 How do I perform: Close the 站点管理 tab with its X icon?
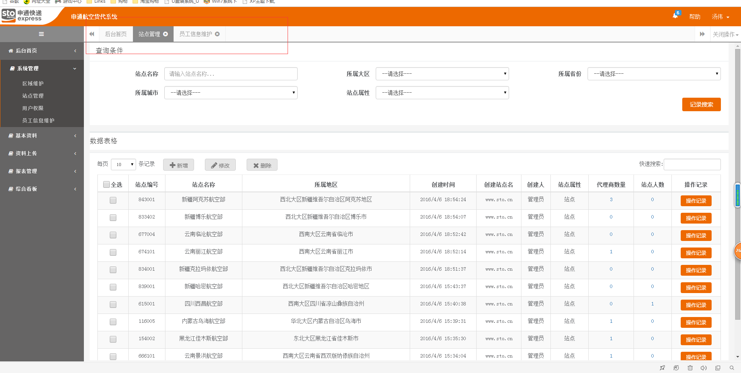[165, 34]
